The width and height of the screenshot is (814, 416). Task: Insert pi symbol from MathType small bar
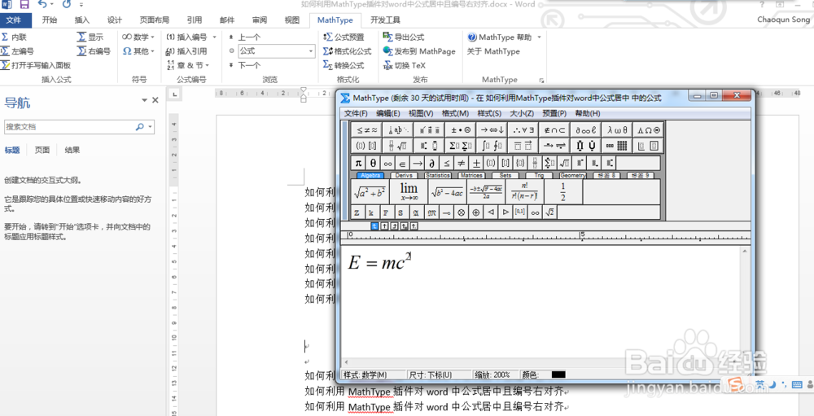click(x=358, y=163)
